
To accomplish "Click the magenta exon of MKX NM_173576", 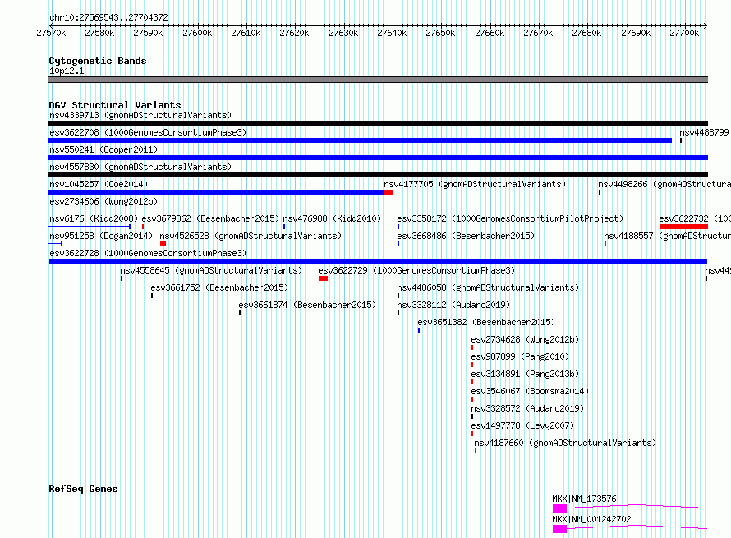I will pos(559,508).
